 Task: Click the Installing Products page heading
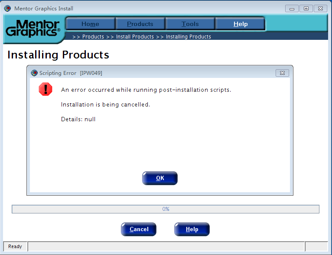(x=58, y=55)
